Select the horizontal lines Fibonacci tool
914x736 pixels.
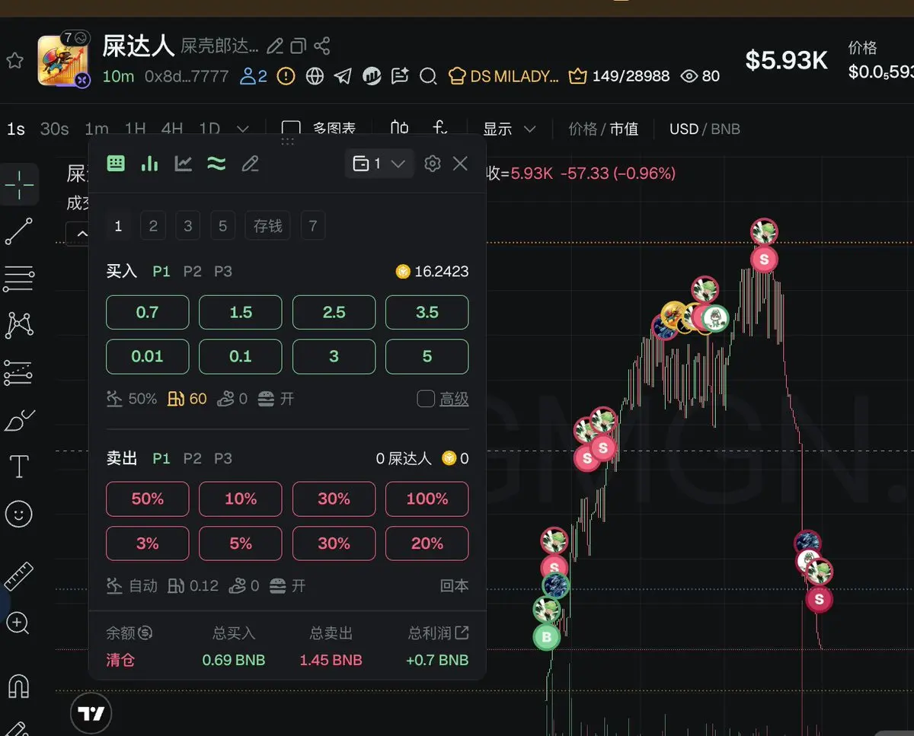(x=19, y=279)
